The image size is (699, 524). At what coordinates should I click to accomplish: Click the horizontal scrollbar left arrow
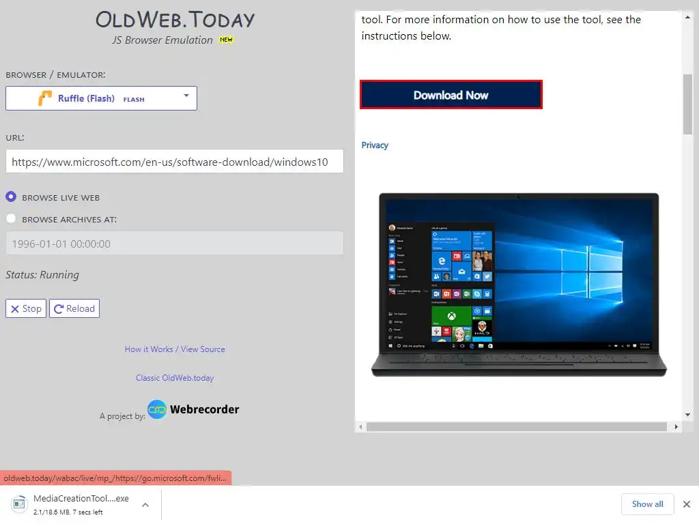pyautogui.click(x=360, y=427)
